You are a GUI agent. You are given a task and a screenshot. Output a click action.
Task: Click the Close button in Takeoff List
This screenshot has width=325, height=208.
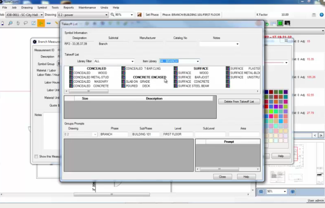(x=222, y=177)
